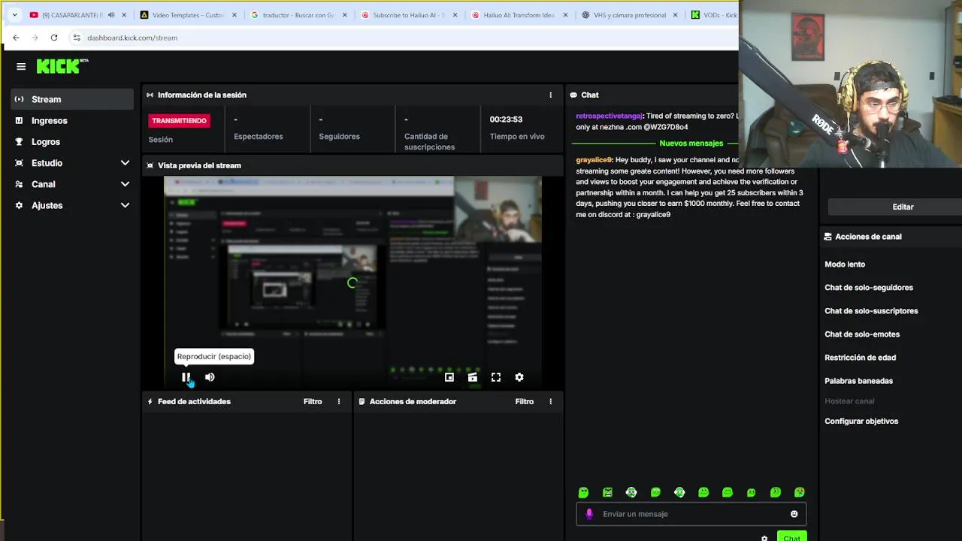962x541 pixels.
Task: Reload the dashboard page
Action: coord(54,38)
